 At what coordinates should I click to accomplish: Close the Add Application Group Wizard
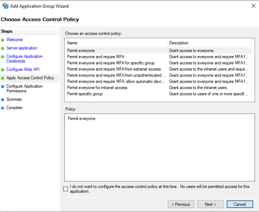point(253,6)
